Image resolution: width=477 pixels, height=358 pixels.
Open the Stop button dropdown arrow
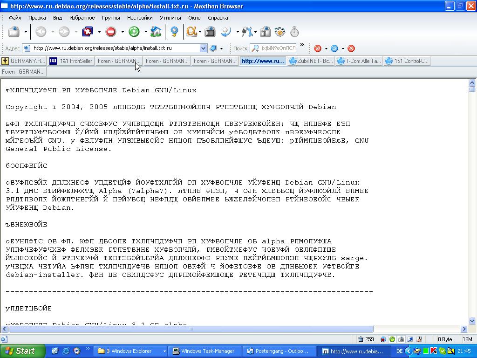[x=123, y=32]
